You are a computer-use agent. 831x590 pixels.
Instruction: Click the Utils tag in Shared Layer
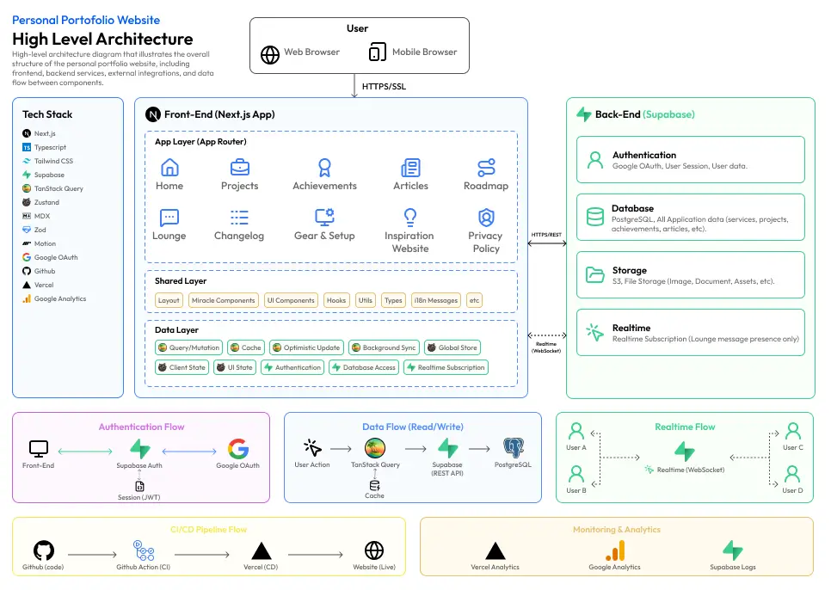coord(365,300)
